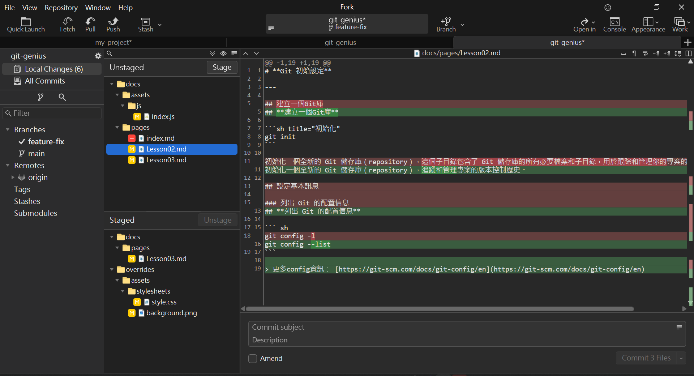Expand the origin remote
Image resolution: width=694 pixels, height=376 pixels.
(x=13, y=177)
